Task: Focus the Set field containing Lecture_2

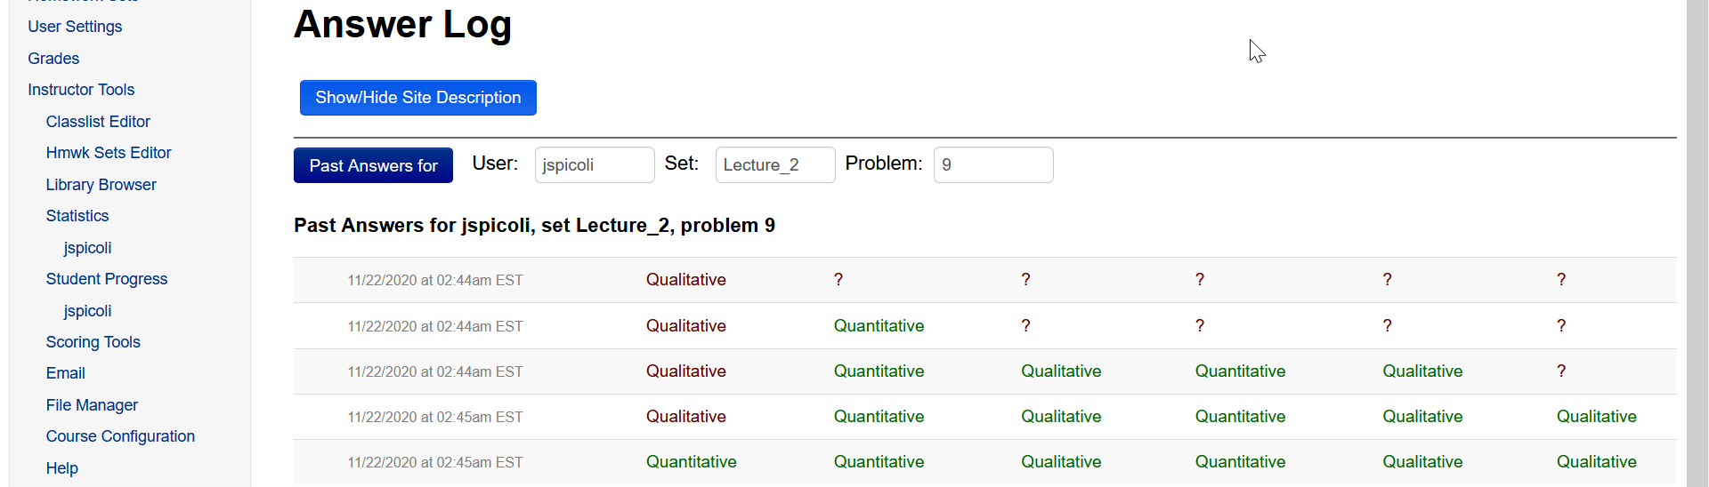Action: [775, 165]
